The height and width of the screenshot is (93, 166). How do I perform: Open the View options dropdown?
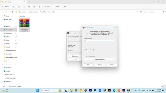click(x=57, y=6)
